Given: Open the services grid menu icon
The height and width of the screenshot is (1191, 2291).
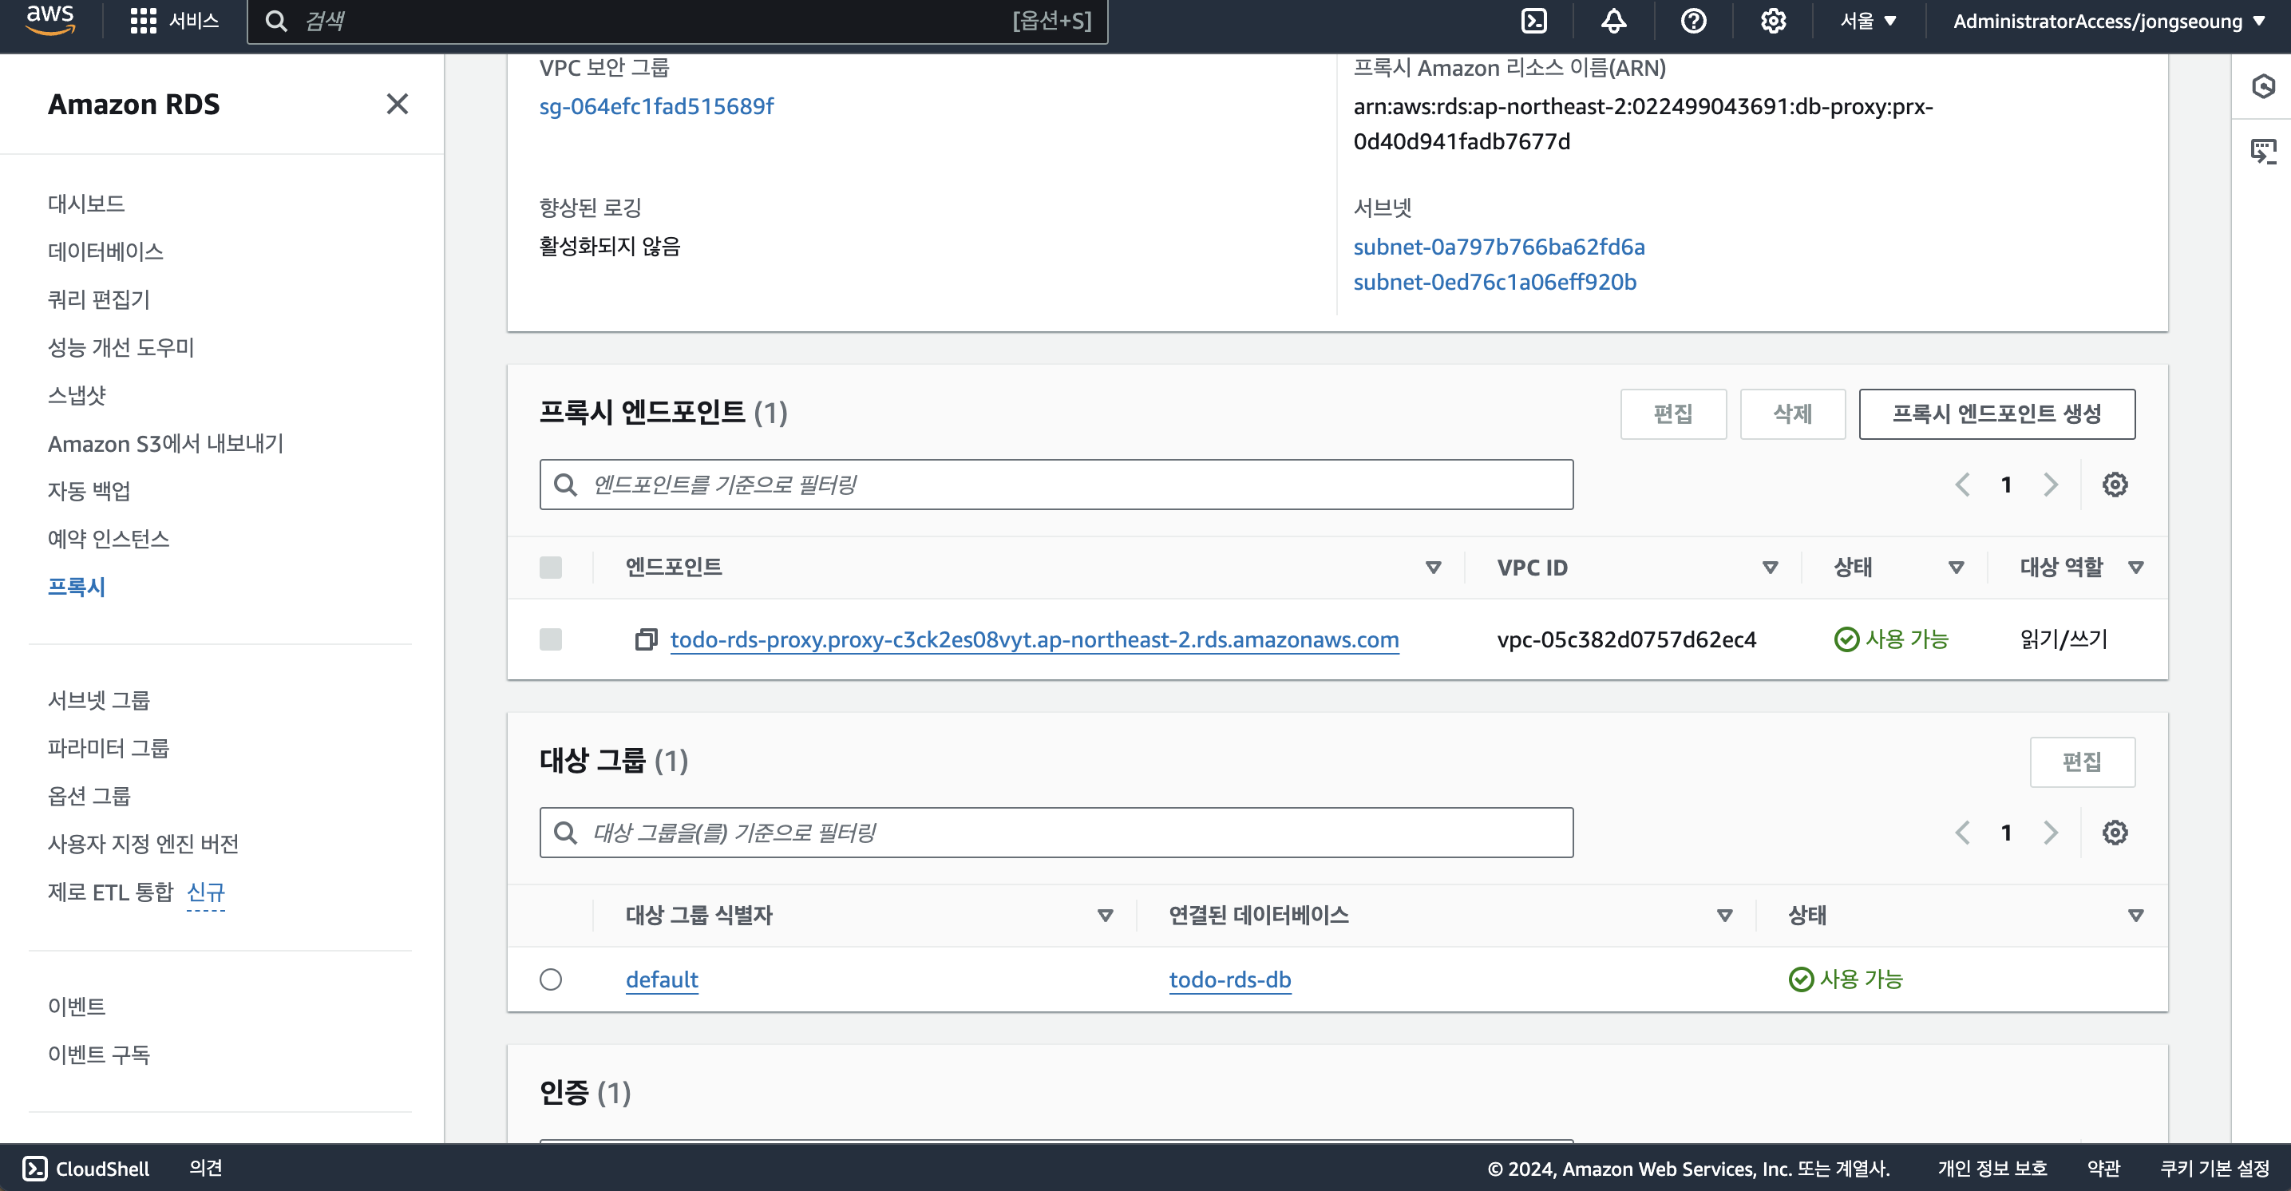Looking at the screenshot, I should click(x=142, y=21).
